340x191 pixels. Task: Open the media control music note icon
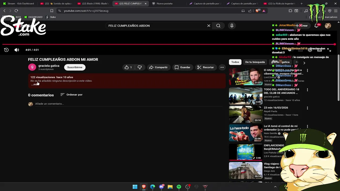pyautogui.click(x=306, y=11)
